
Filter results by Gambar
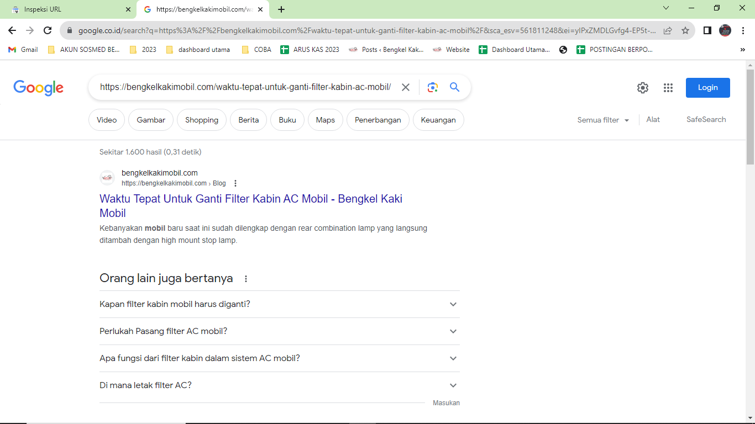tap(151, 120)
